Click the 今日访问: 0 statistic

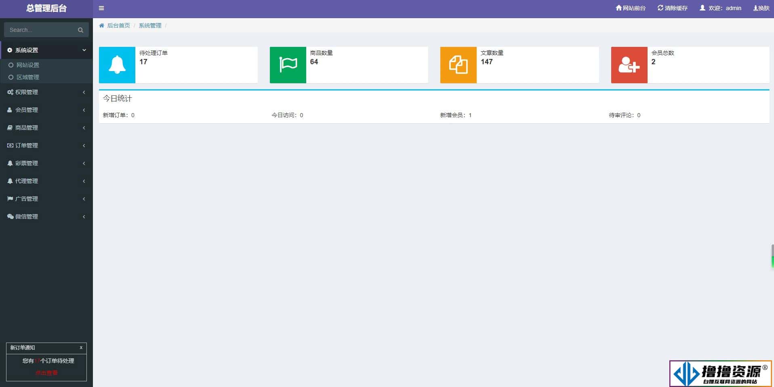point(287,115)
